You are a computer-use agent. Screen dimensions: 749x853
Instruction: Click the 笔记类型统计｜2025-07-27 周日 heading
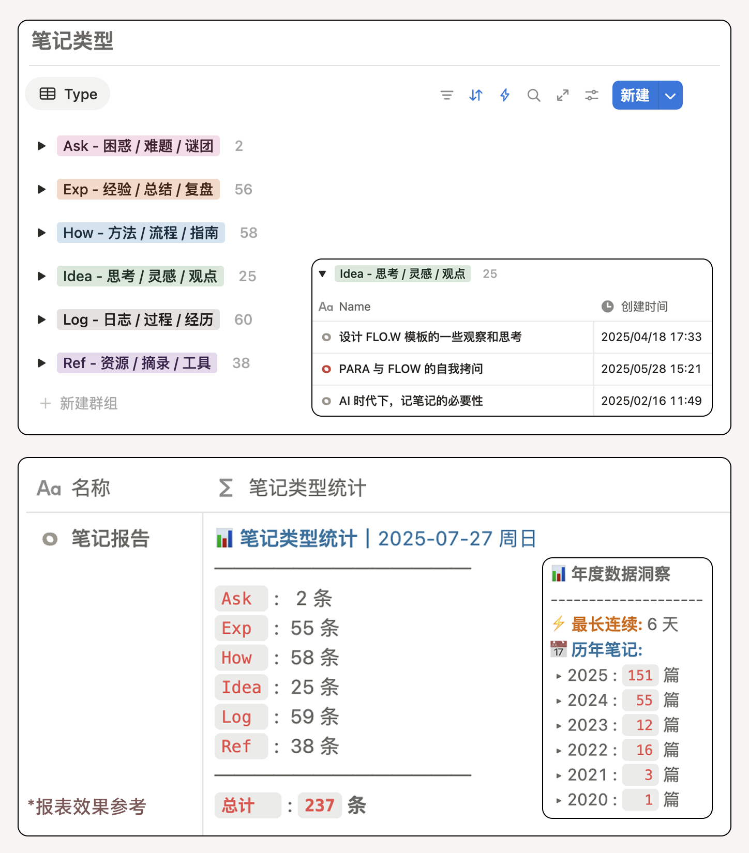[387, 539]
